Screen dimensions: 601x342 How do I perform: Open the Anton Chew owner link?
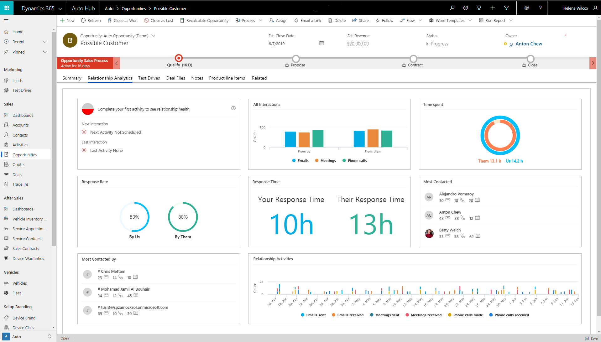(529, 44)
